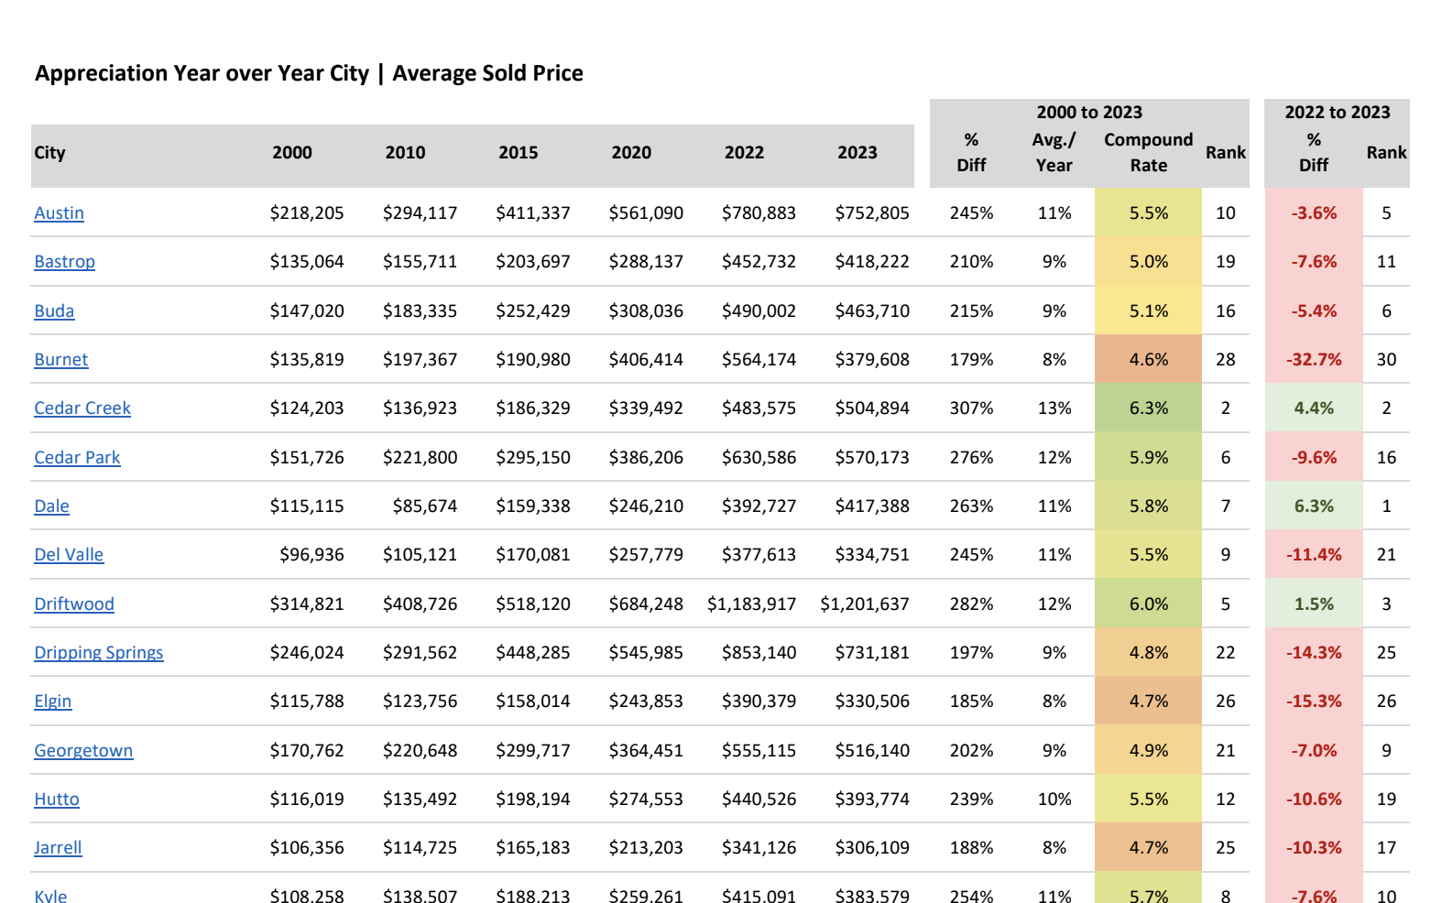Select the 2000 column header
This screenshot has height=903, width=1442.
(x=292, y=153)
